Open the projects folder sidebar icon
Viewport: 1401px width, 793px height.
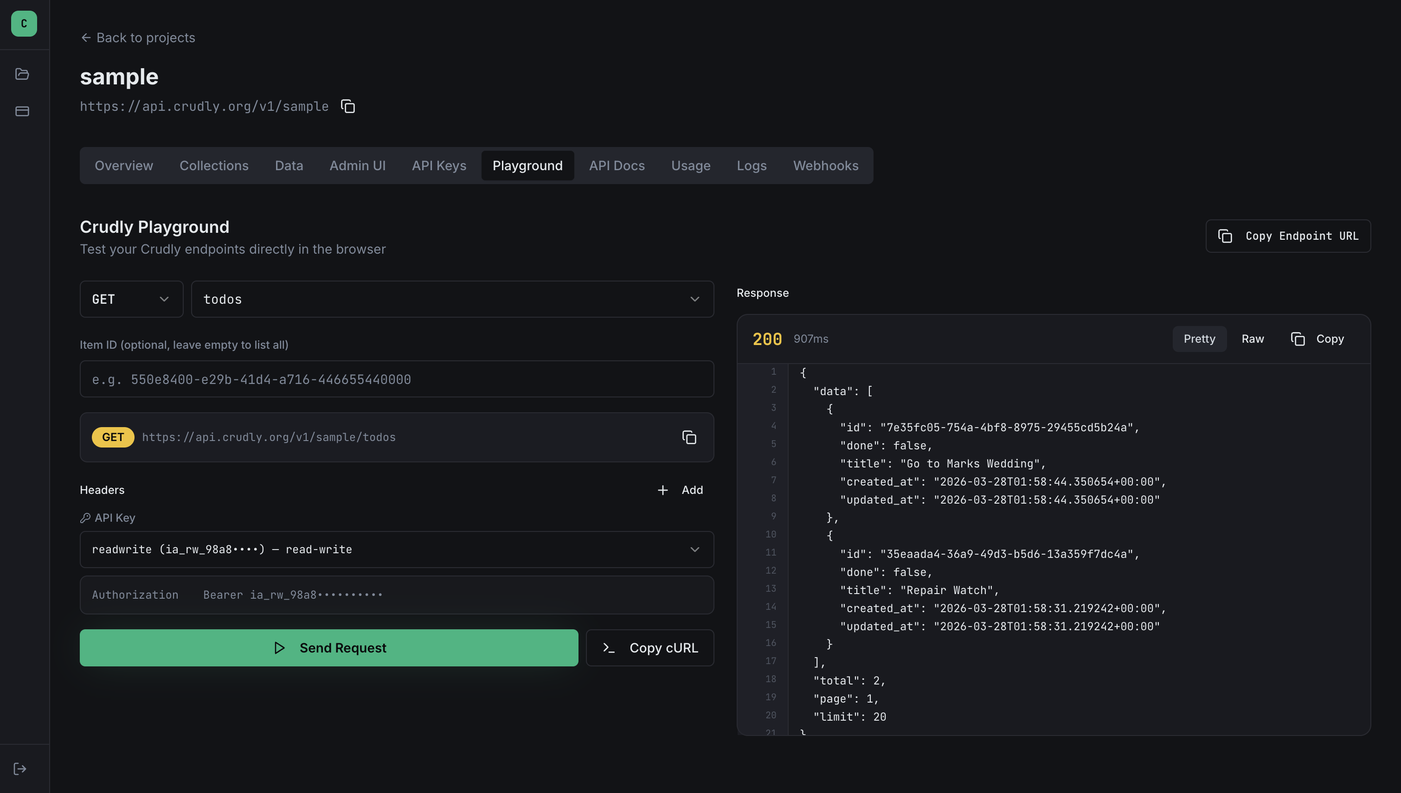22,74
